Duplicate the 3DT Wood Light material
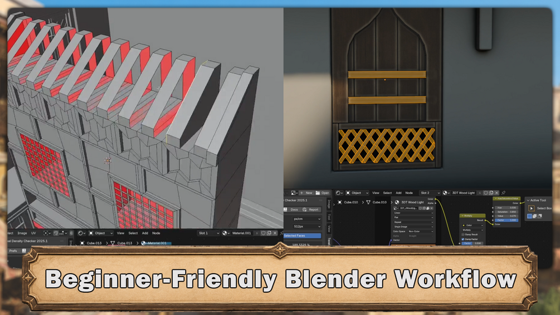Viewport: 560px width, 315px height. tap(491, 193)
